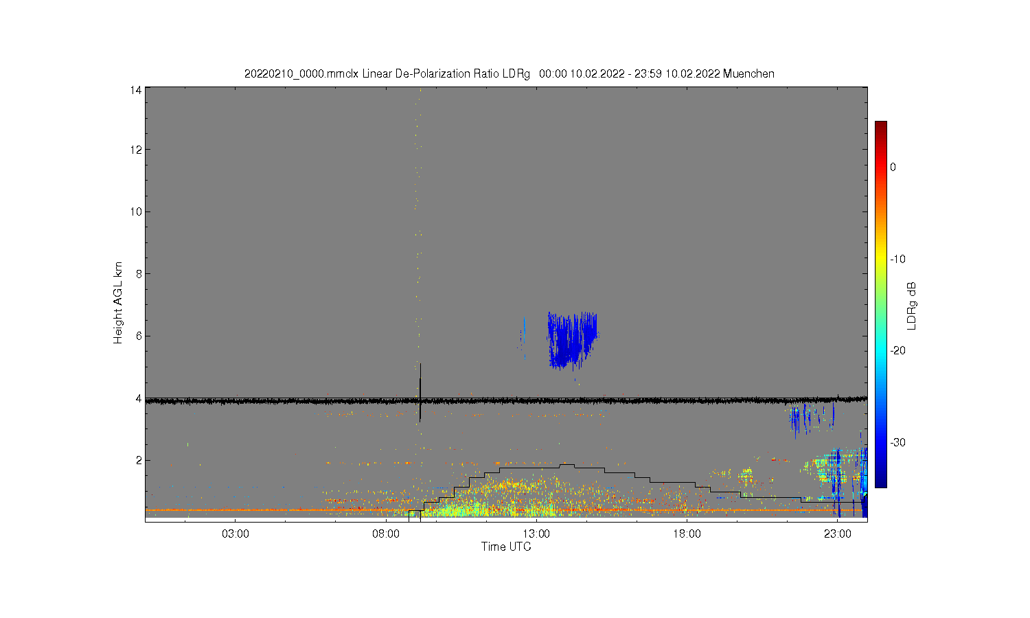1030x618 pixels.
Task: Click the black vertical spike at 4 km
Action: [420, 392]
